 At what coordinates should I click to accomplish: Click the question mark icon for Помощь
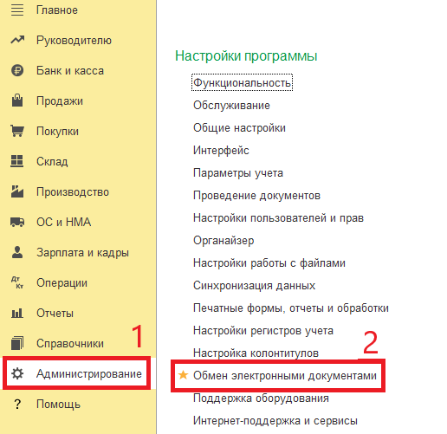pyautogui.click(x=17, y=404)
